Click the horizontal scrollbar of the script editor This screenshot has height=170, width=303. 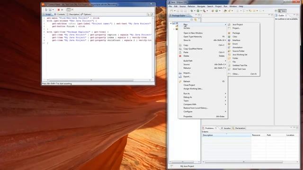click(x=91, y=80)
